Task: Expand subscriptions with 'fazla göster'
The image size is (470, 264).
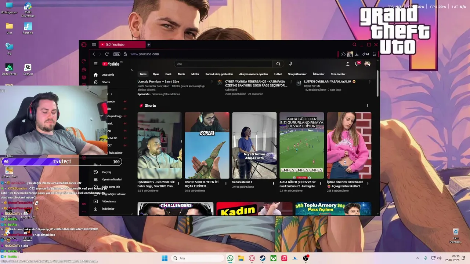Action: [x=115, y=153]
